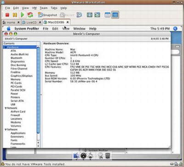Power off the VM with the red stop icon

[7, 15]
